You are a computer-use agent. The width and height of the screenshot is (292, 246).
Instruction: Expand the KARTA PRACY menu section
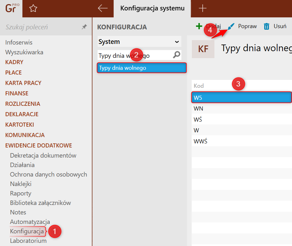click(23, 83)
